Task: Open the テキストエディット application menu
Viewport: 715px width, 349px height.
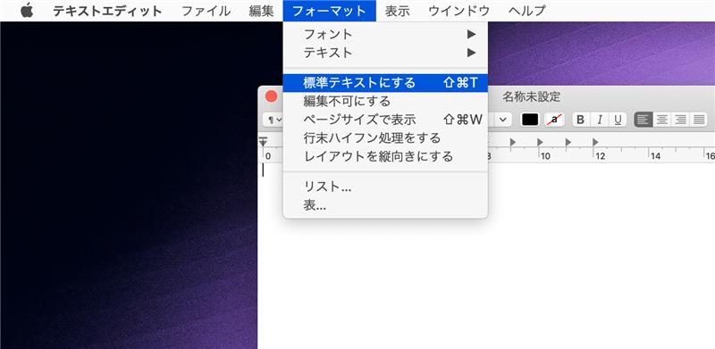Action: 107,11
